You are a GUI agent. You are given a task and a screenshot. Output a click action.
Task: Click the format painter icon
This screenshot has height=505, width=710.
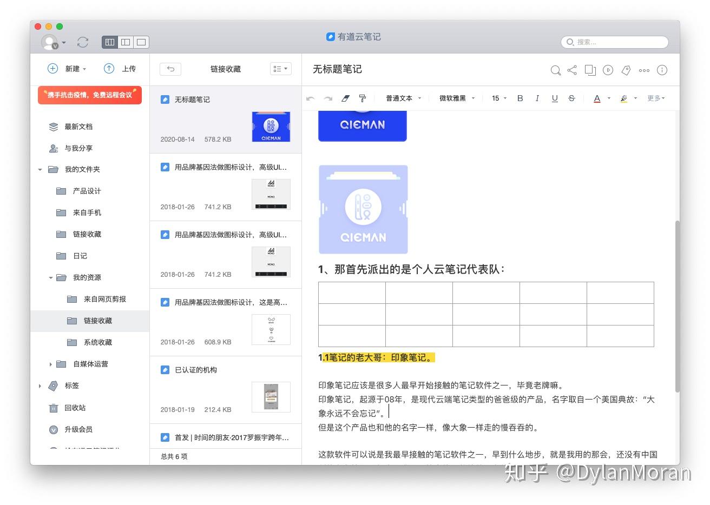[363, 98]
